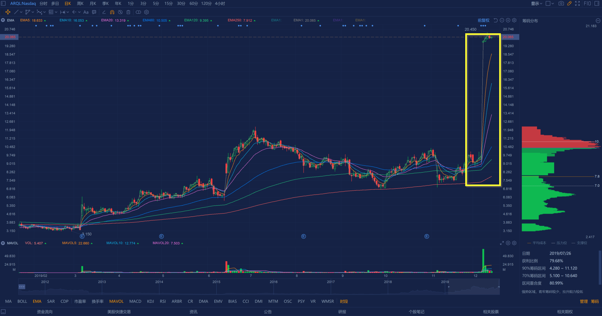
Task: Open MAVOL sub-chart settings gear
Action: [514, 243]
